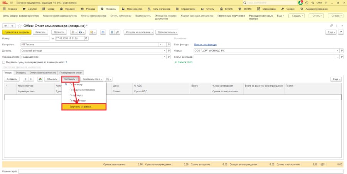347x174 pixels.
Task: Click the Провести button
Action: (59, 32)
